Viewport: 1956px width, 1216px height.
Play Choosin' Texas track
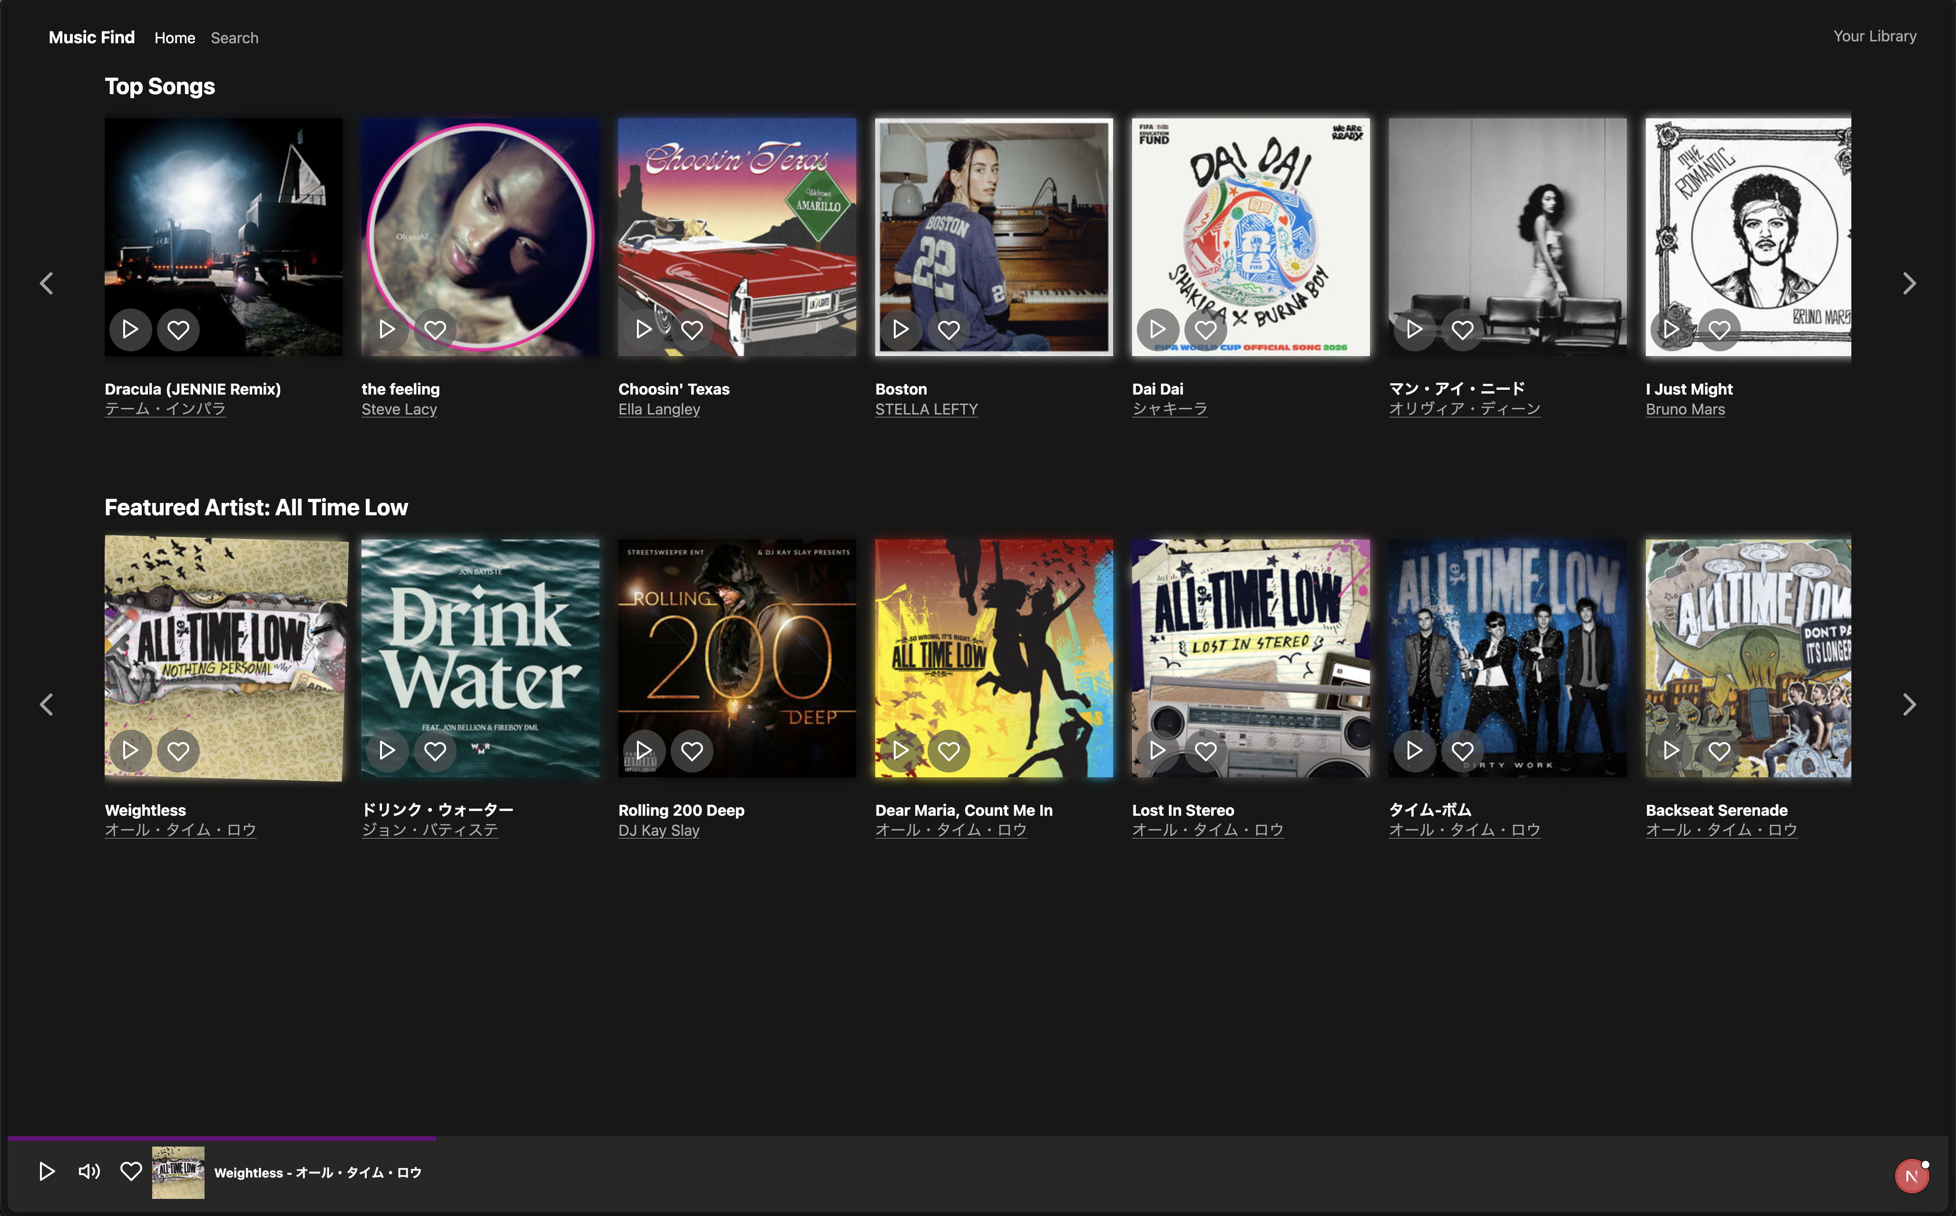[644, 330]
